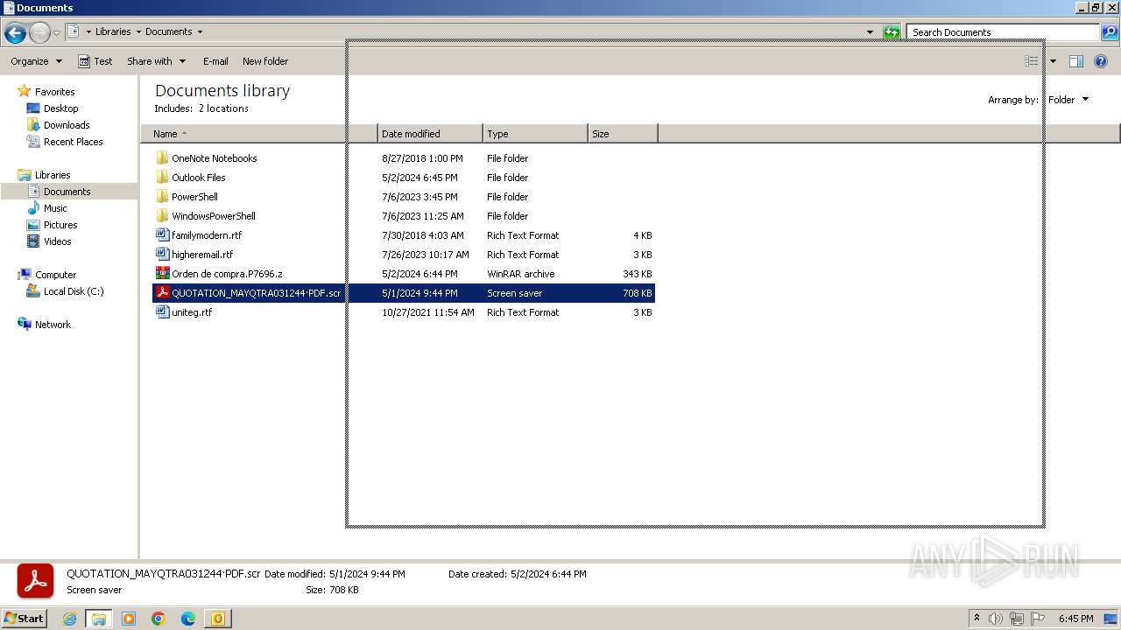Open the Arrange by Folder dropdown

pyautogui.click(x=1068, y=100)
